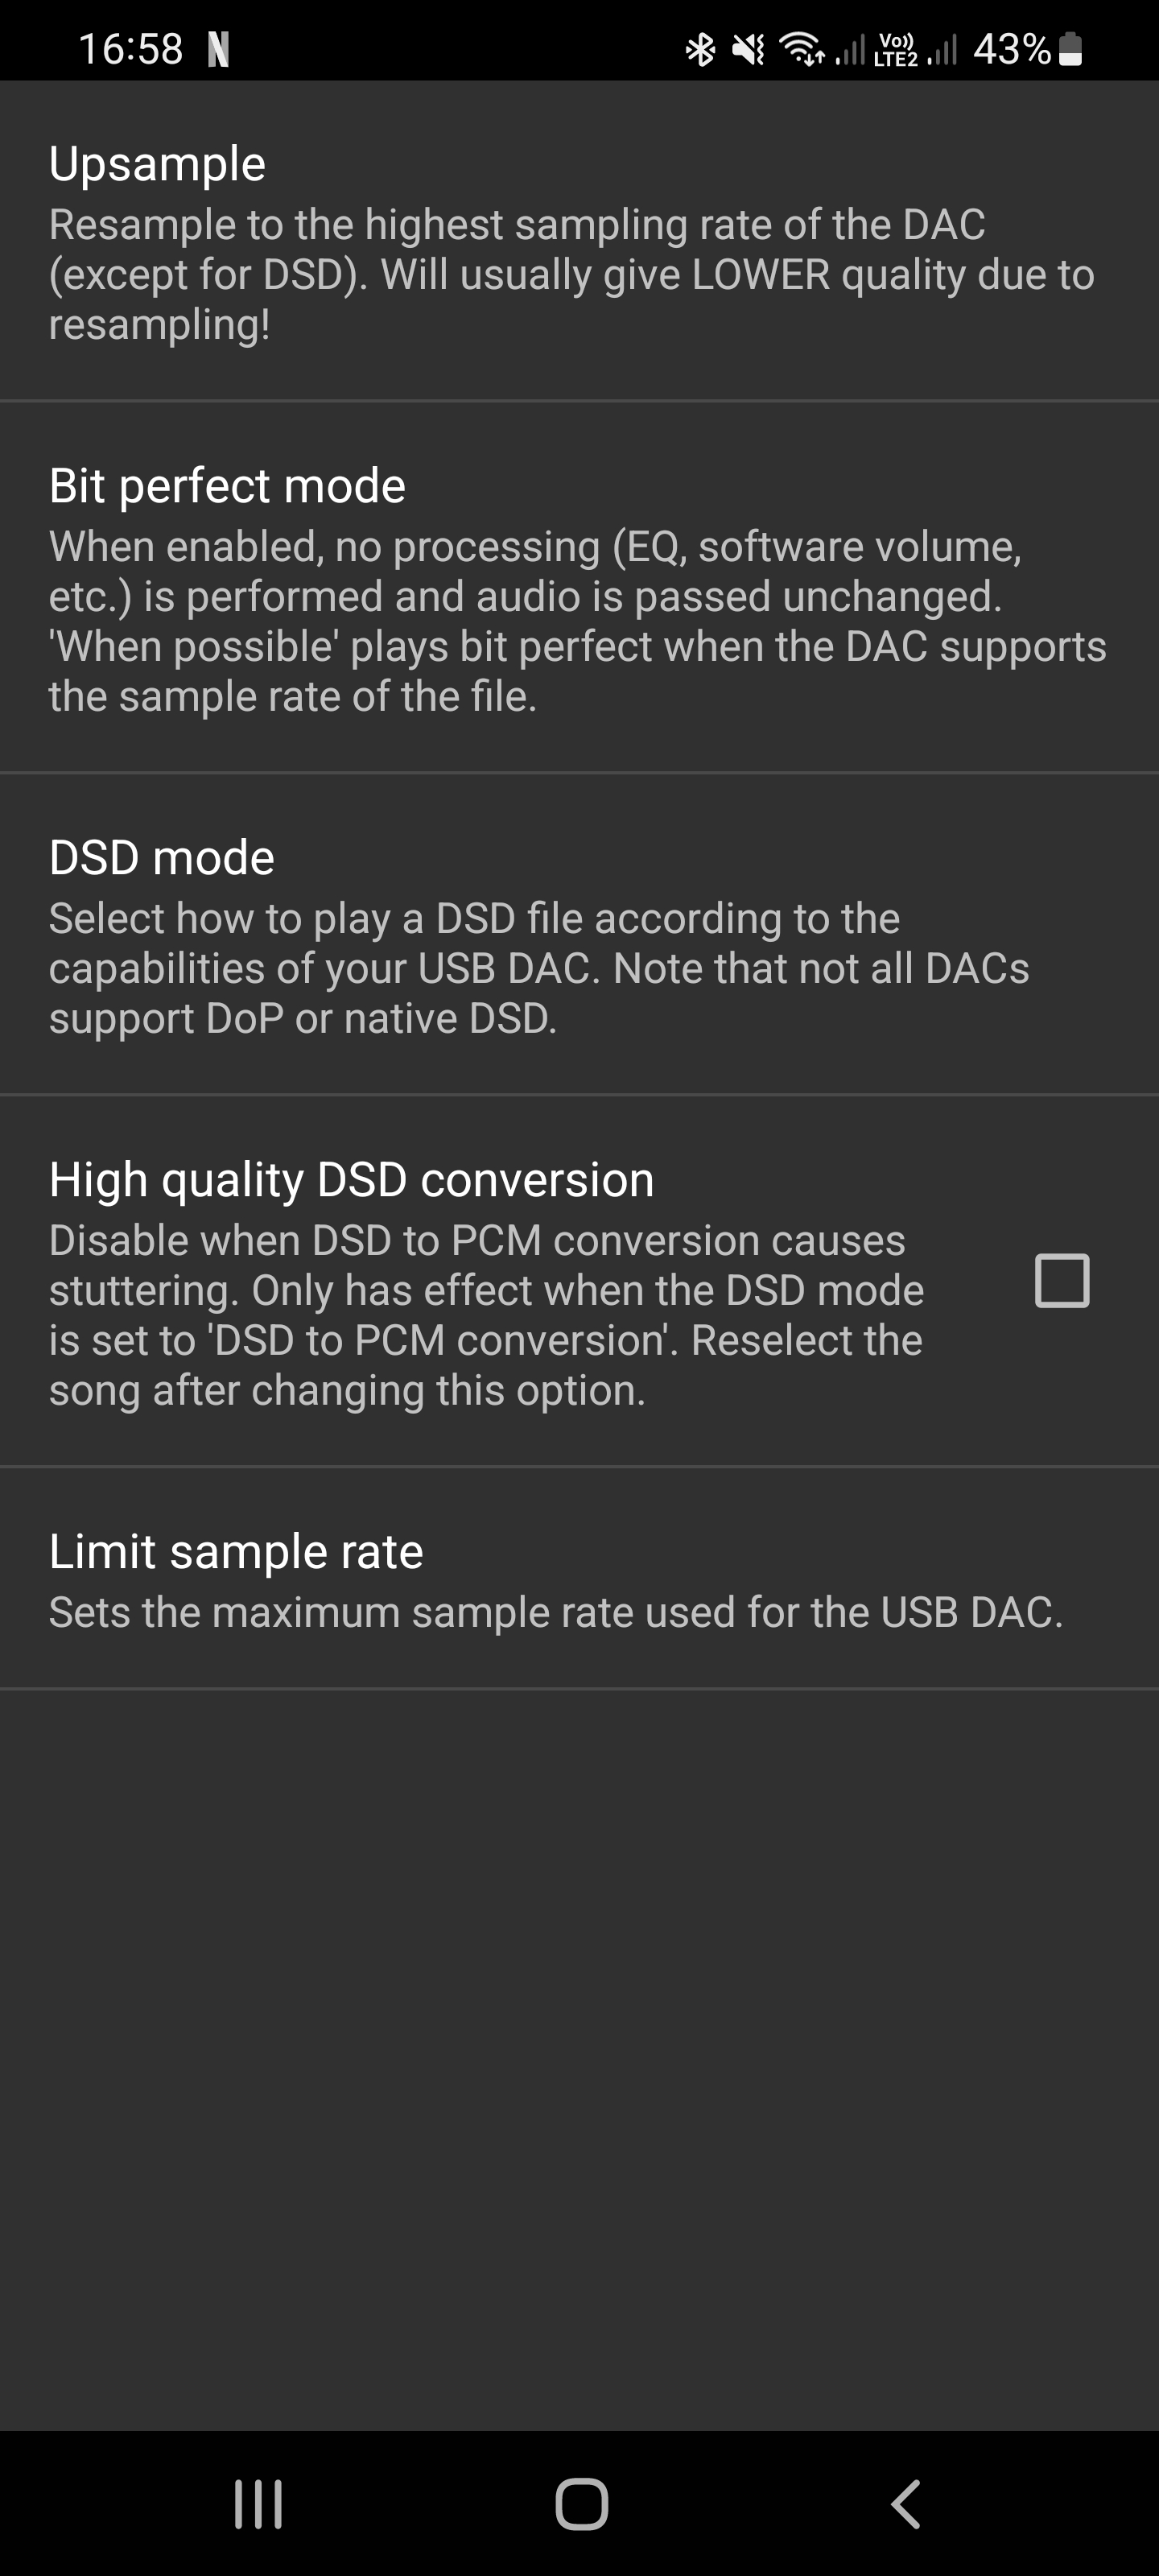Tap the Bluetooth status bar icon

700,49
